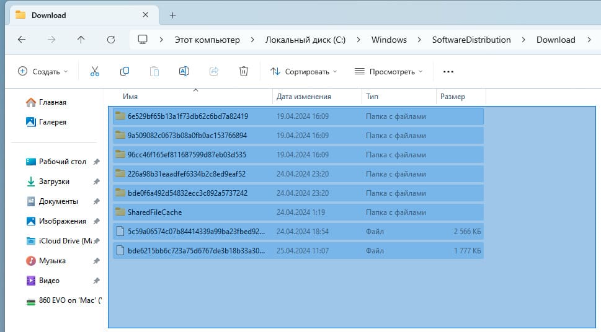
Task: Click size value 2 566 КБ
Action: (467, 231)
